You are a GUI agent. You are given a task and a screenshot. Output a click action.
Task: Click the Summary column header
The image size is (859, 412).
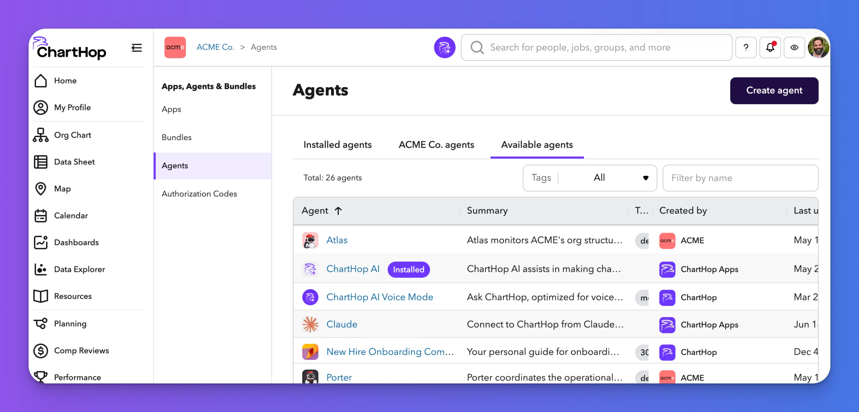point(487,210)
